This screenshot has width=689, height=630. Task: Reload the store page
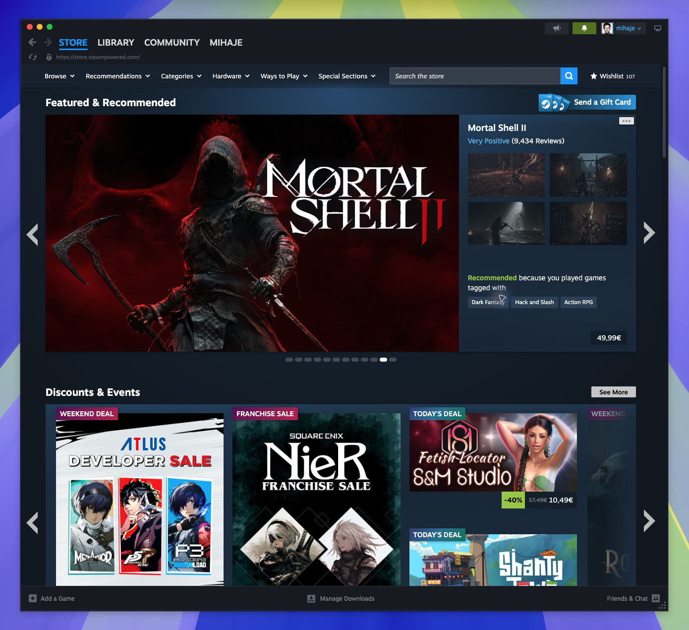[33, 57]
